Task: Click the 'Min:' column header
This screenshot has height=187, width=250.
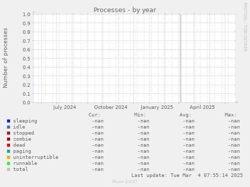Action: [140, 115]
